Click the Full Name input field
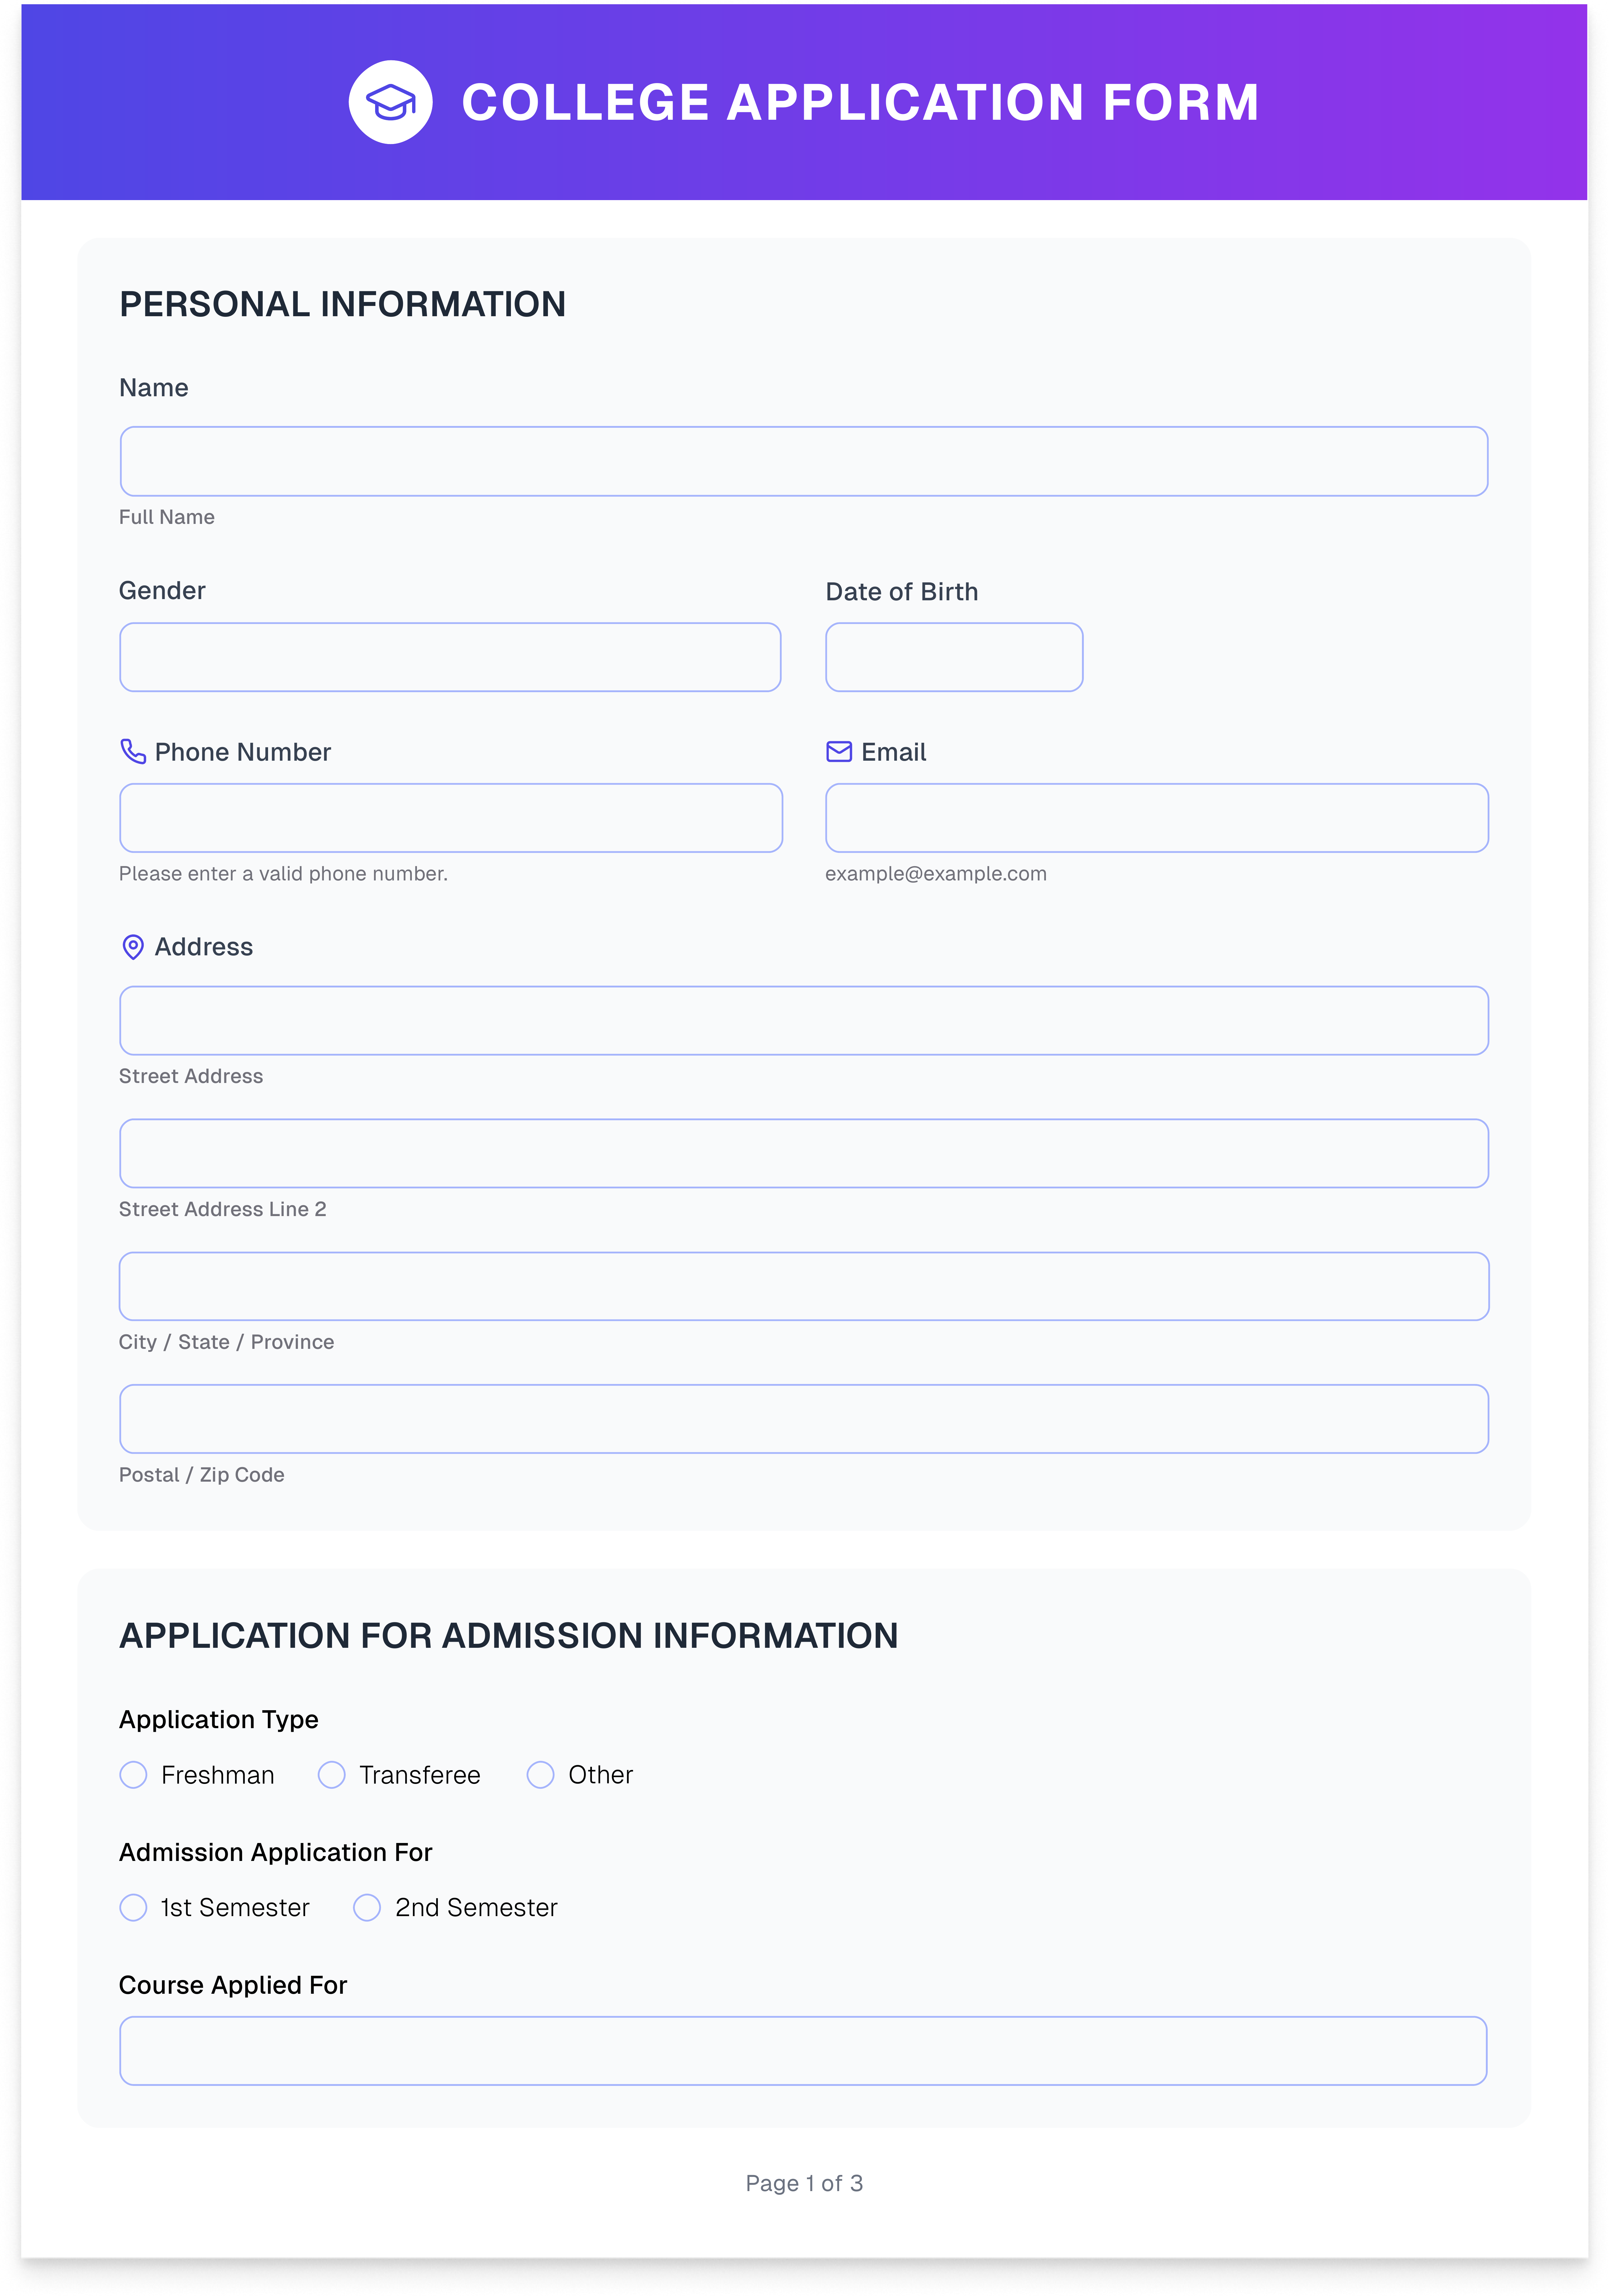This screenshot has height=2296, width=1609. pyautogui.click(x=803, y=461)
